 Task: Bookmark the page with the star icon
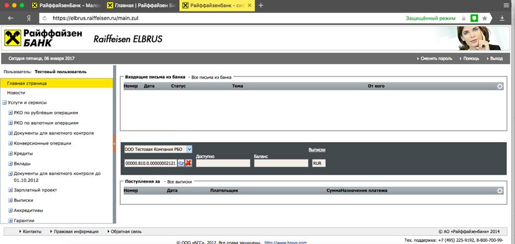[485, 18]
